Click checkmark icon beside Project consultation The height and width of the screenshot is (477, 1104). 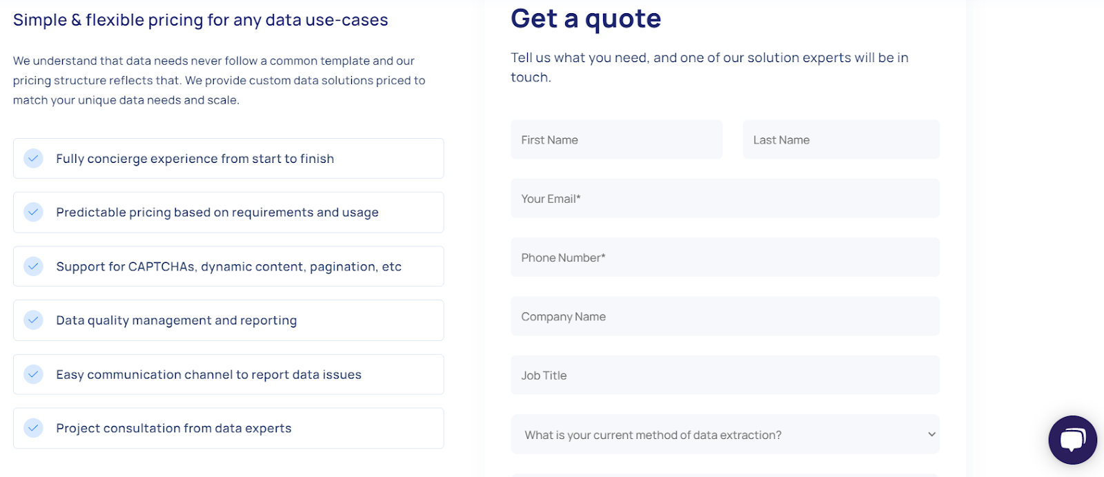[x=33, y=428]
